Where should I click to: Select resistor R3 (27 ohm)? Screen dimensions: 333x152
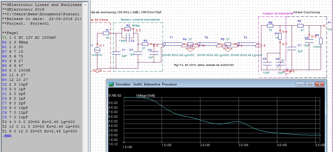tap(145, 44)
